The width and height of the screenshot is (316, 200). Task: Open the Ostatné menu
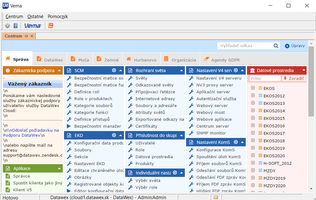tap(36, 17)
